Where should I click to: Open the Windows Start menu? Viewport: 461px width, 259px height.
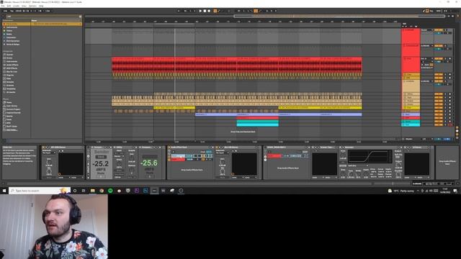tap(4, 191)
